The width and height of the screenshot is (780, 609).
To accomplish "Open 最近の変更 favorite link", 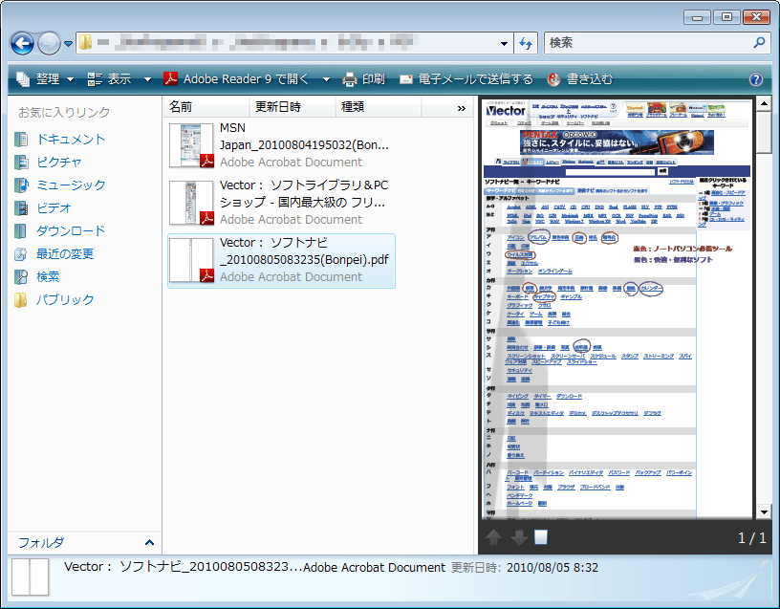I will [x=65, y=253].
